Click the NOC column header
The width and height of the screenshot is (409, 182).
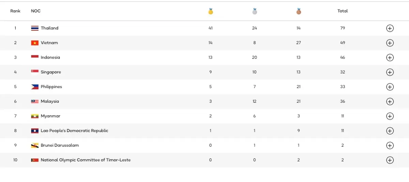coord(36,11)
